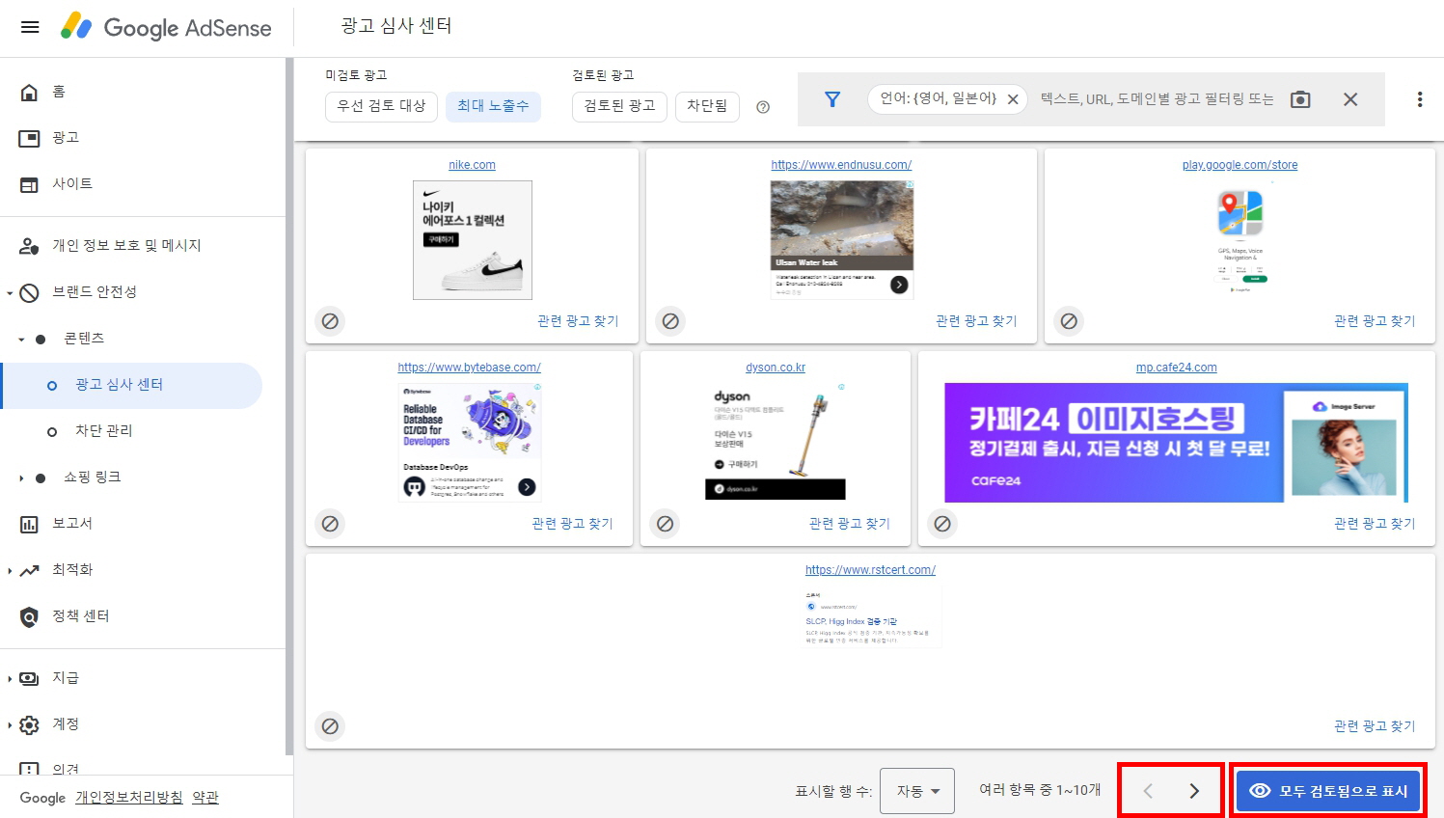
Task: Select the 검토된 광고 chip
Action: tap(620, 106)
